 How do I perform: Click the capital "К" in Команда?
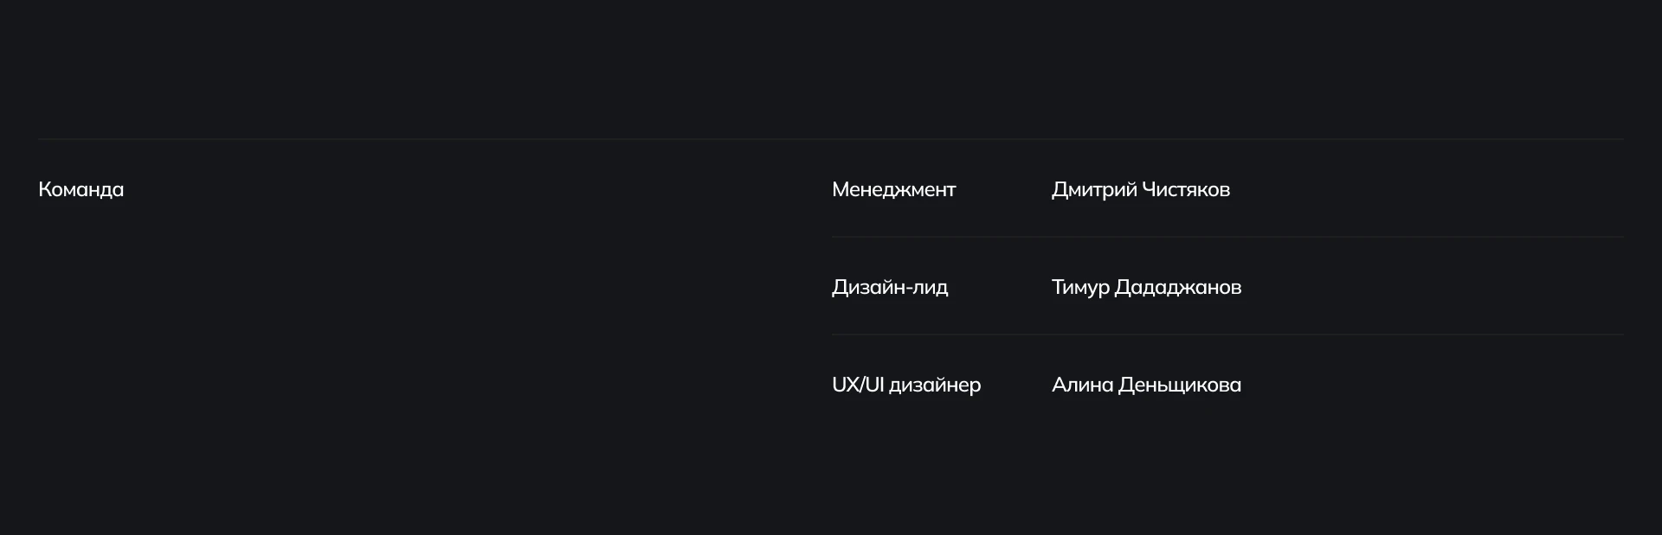click(44, 189)
